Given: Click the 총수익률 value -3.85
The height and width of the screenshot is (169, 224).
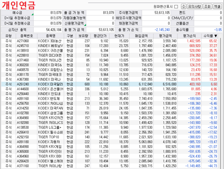Looking at the screenshot, I should (x=218, y=30).
